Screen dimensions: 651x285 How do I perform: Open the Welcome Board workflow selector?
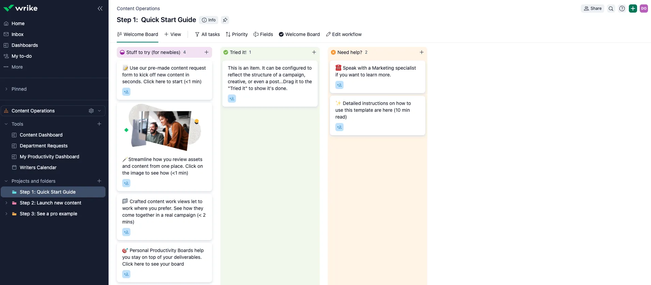point(299,34)
